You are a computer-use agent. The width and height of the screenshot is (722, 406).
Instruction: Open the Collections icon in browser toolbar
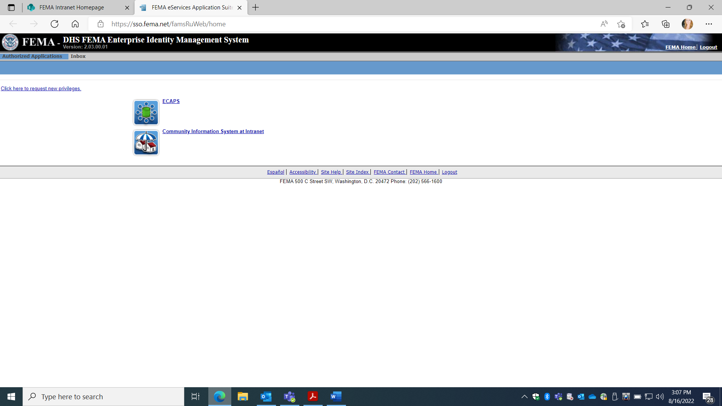coord(666,24)
